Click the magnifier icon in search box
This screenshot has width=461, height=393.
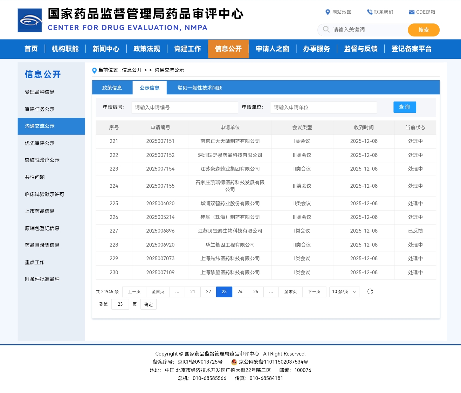326,29
